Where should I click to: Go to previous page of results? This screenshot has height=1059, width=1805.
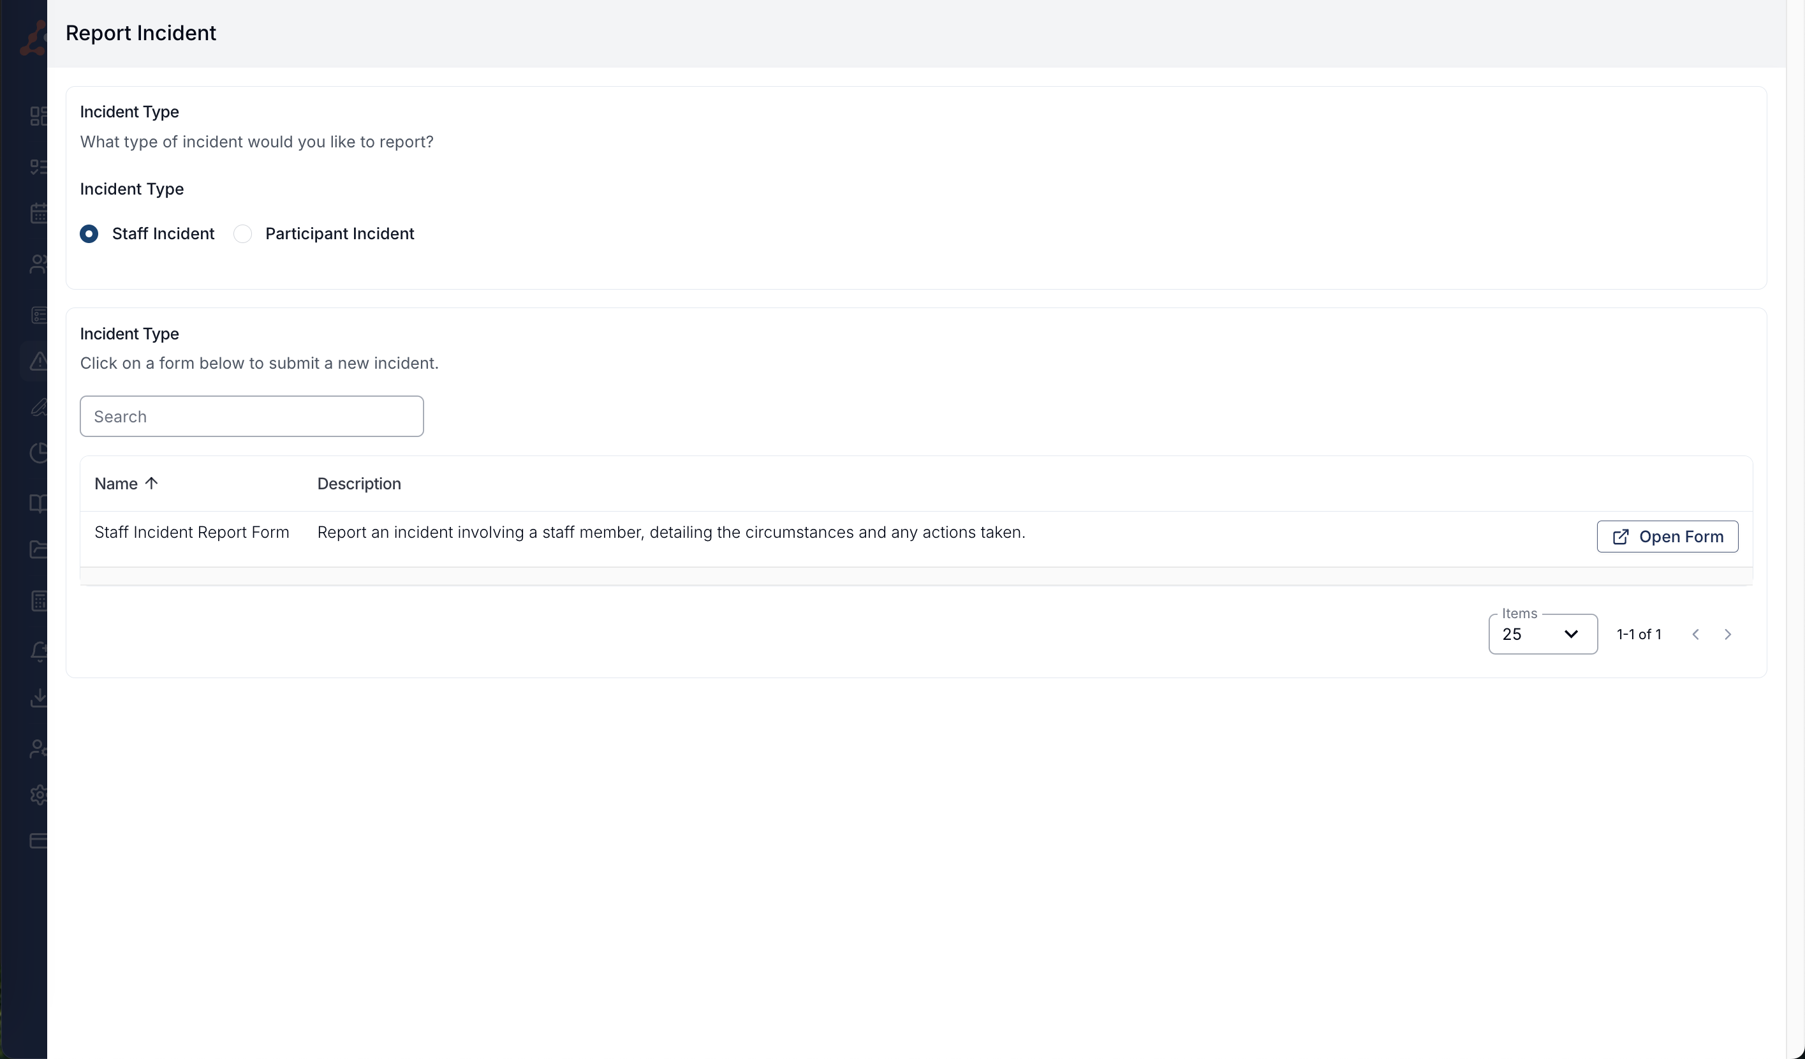pyautogui.click(x=1695, y=635)
